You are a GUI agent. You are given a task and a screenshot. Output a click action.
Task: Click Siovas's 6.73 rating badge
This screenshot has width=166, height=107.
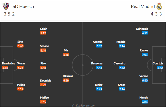20,67
